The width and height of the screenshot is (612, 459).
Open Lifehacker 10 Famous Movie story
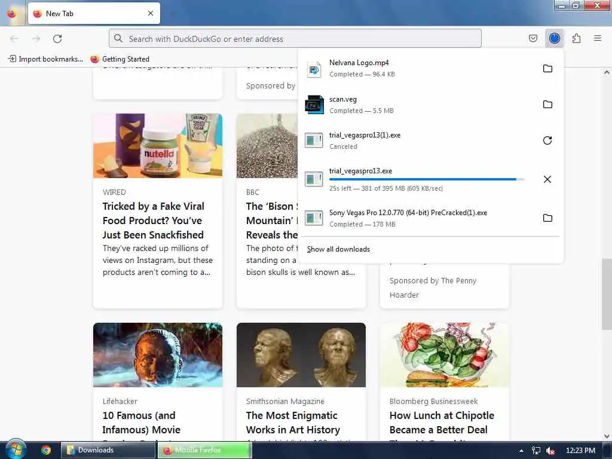pos(141,423)
